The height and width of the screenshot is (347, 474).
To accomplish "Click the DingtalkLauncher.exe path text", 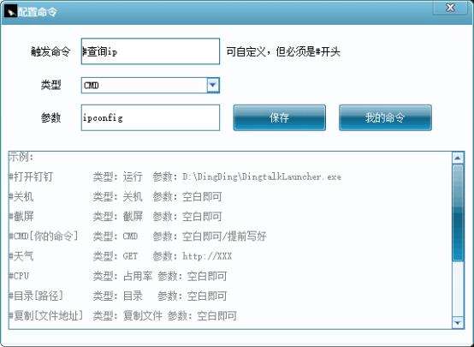I will coord(262,176).
